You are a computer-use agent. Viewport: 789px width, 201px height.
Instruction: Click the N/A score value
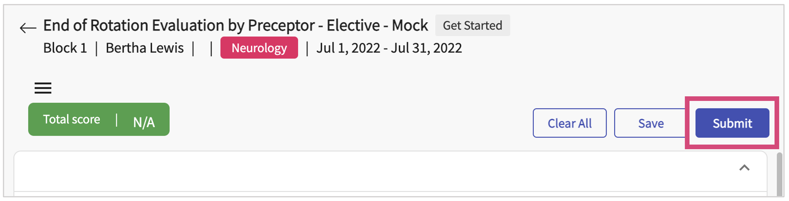(144, 122)
